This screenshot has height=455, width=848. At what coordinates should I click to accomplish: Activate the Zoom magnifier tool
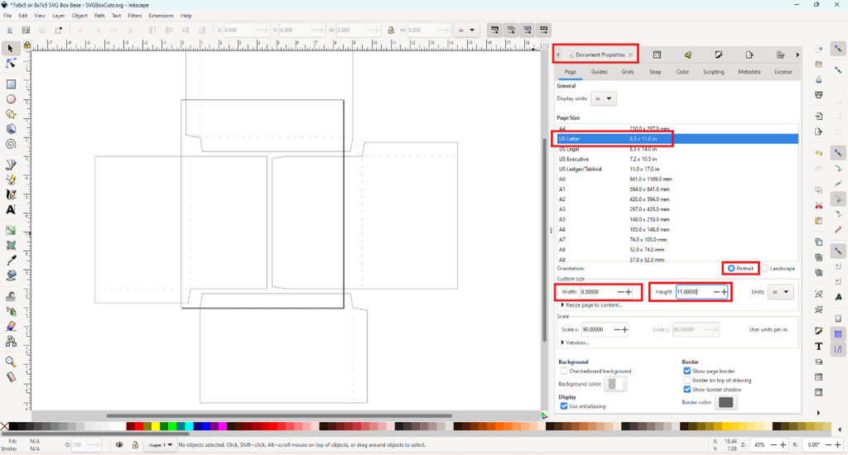[x=11, y=362]
